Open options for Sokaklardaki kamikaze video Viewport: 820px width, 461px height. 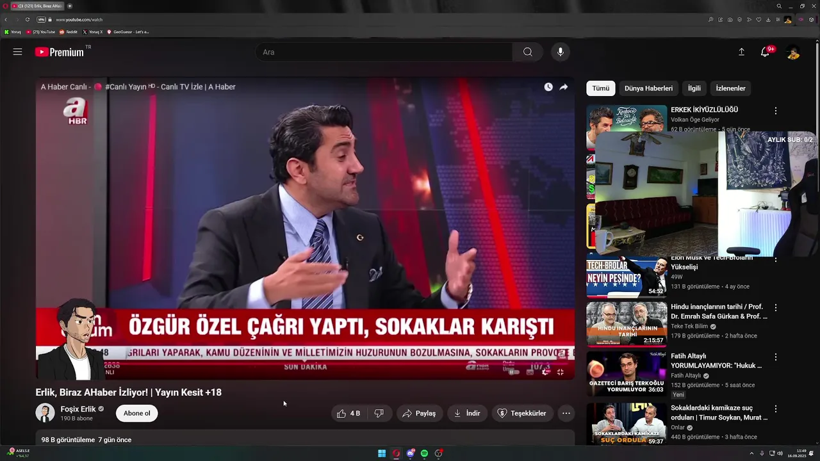pyautogui.click(x=776, y=409)
